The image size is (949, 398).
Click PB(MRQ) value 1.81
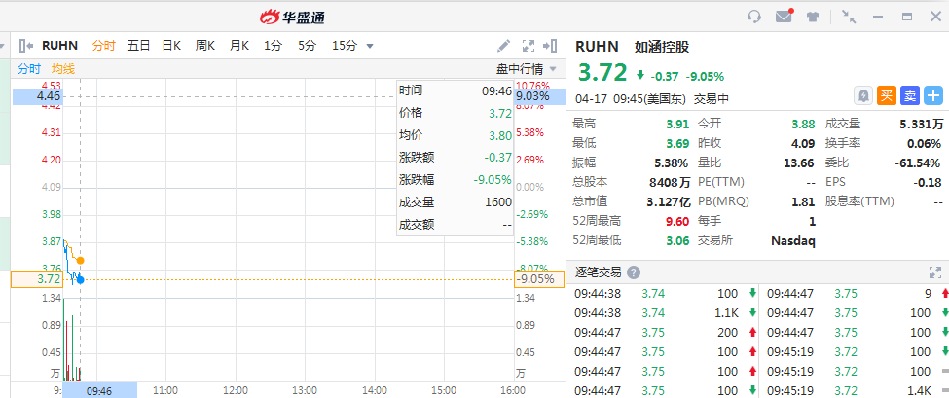(x=804, y=201)
